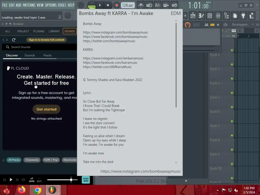Open the plugin picker plug icon
This screenshot has height=195, width=260.
[243, 16]
